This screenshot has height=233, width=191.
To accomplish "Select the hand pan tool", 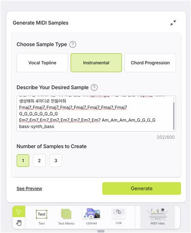I will pos(19,223).
